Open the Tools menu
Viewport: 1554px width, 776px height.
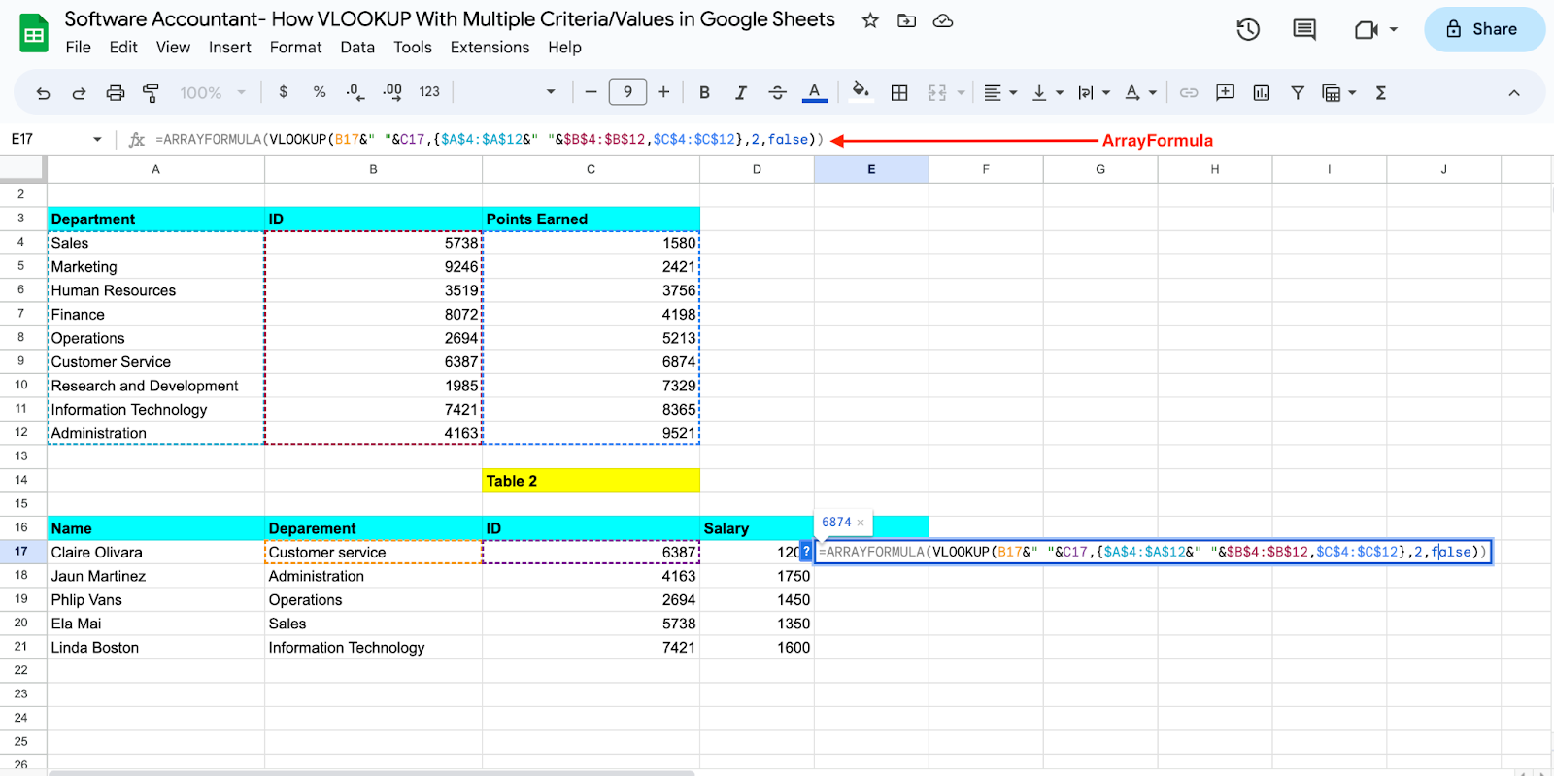click(x=412, y=47)
